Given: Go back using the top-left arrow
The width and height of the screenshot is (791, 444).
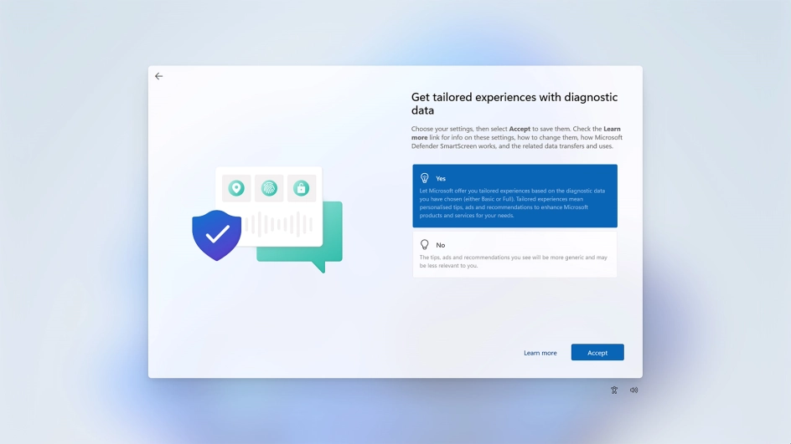Looking at the screenshot, I should [x=158, y=76].
